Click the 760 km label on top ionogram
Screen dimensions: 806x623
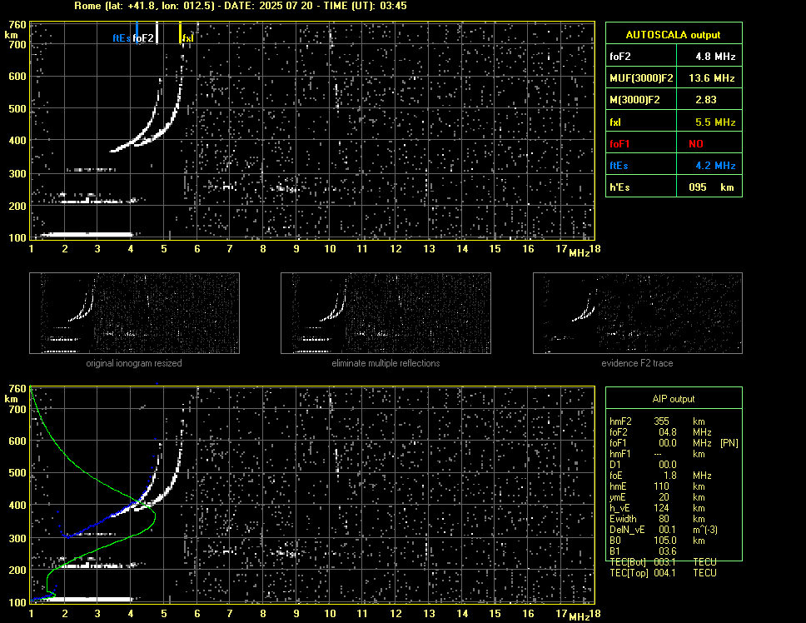(17, 25)
